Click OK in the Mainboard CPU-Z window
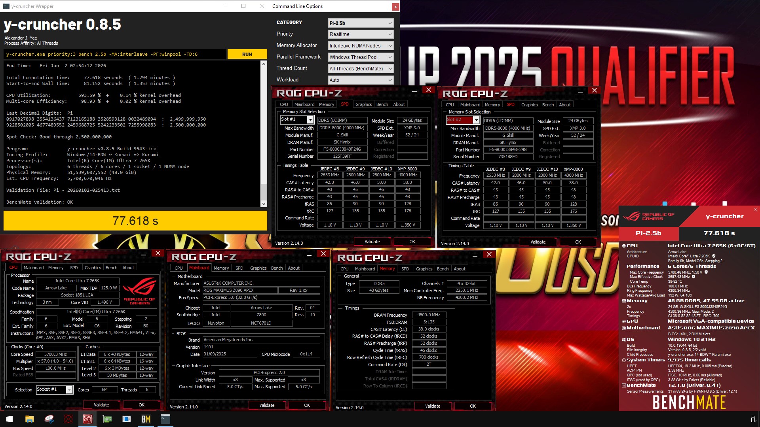 pyautogui.click(x=307, y=405)
